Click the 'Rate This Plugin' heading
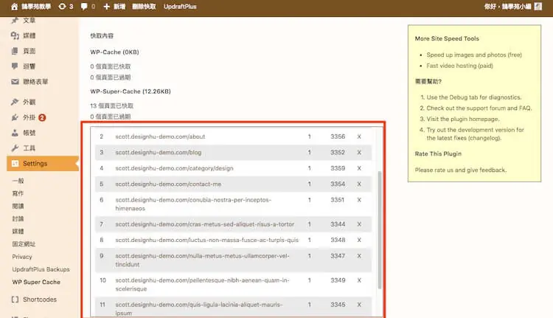 [x=438, y=154]
